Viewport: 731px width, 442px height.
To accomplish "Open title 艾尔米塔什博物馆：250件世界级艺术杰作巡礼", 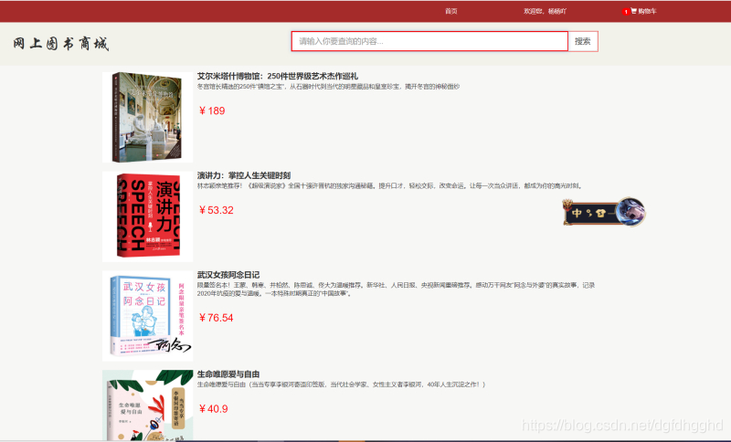I will point(278,77).
